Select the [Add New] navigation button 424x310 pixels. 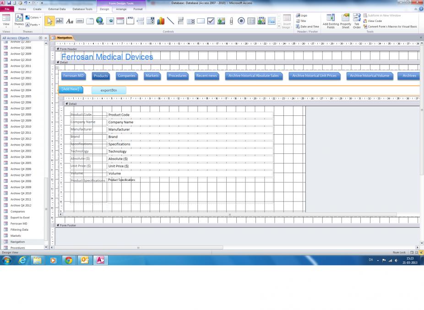pos(71,89)
